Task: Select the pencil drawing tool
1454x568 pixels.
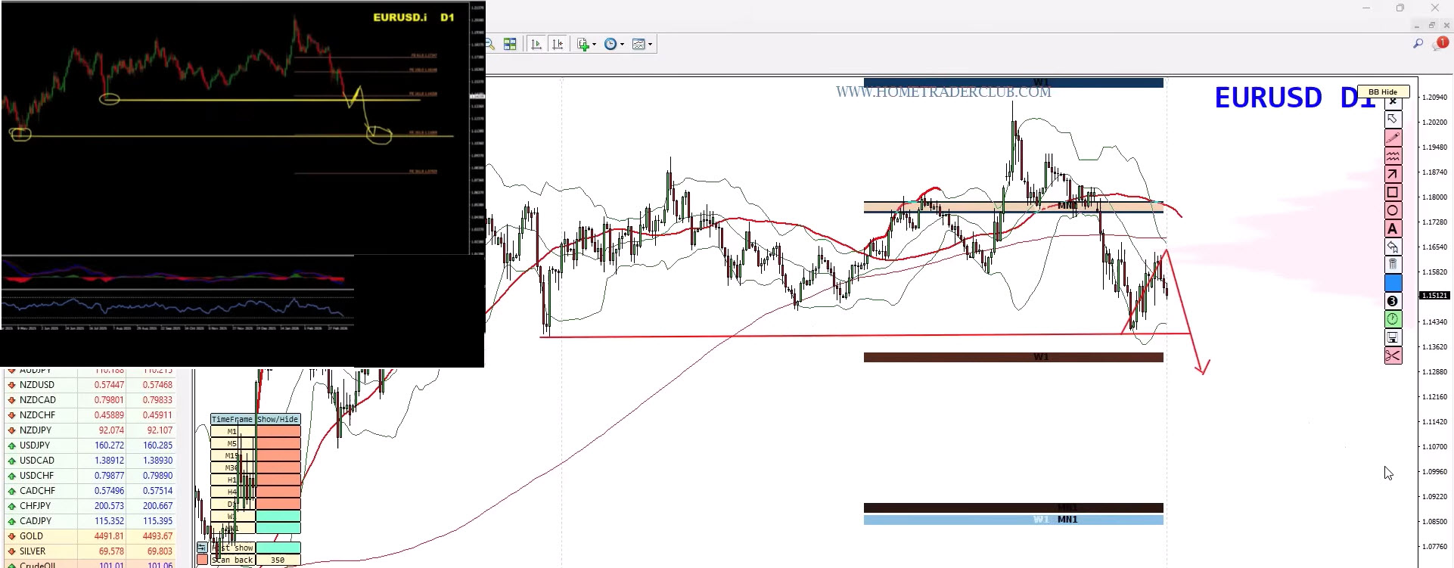Action: 1393,138
